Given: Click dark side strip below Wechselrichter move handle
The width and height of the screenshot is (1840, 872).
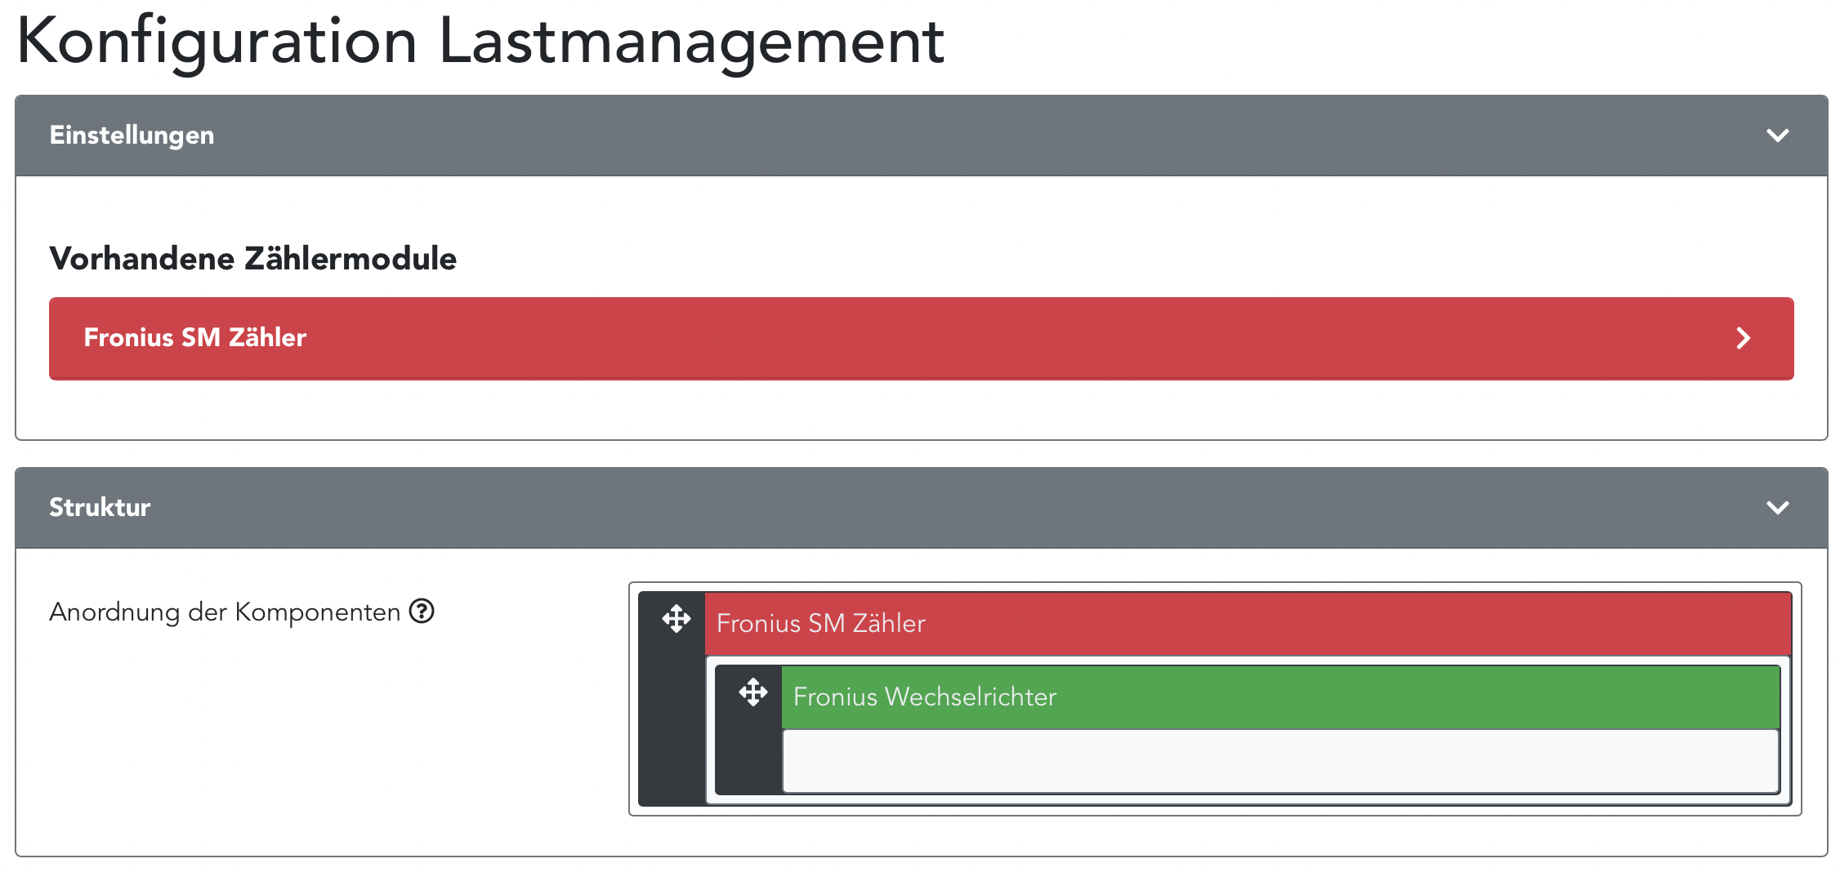Looking at the screenshot, I should tap(748, 759).
